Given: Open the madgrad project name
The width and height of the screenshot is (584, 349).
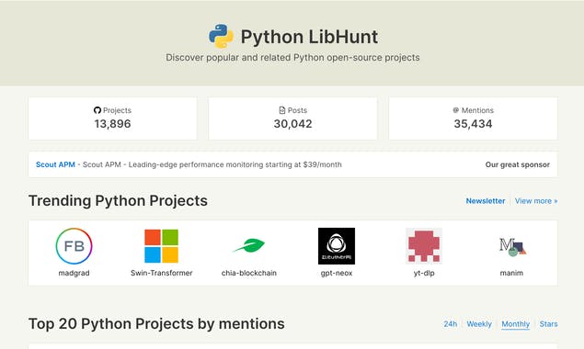Looking at the screenshot, I should click(x=74, y=273).
